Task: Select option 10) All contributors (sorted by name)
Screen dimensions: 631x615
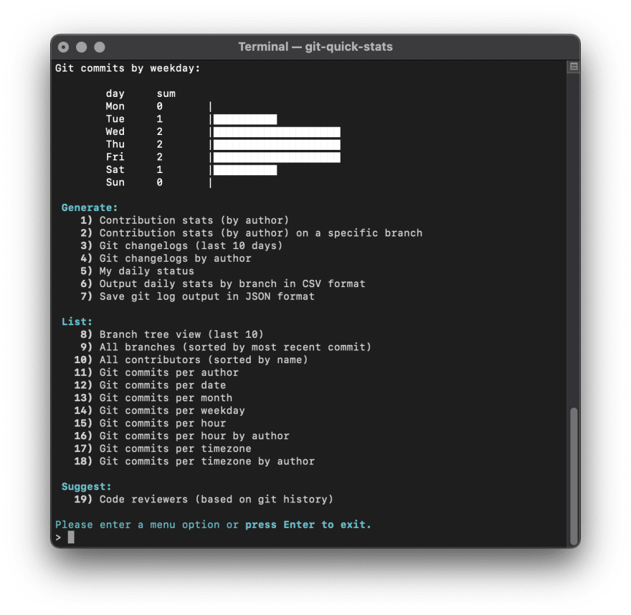Action: click(x=191, y=360)
